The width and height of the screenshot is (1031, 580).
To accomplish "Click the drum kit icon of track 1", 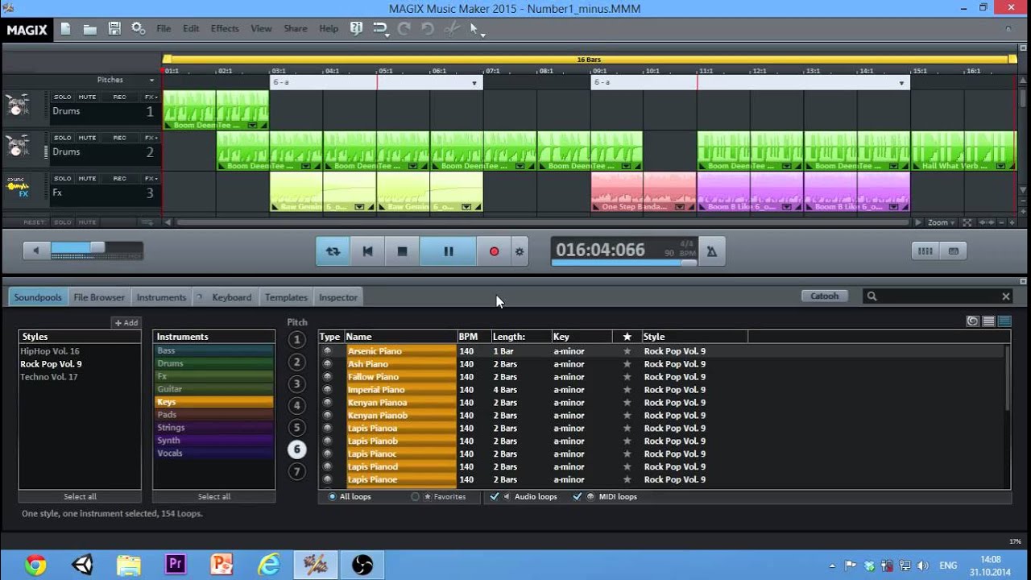I will tap(18, 106).
